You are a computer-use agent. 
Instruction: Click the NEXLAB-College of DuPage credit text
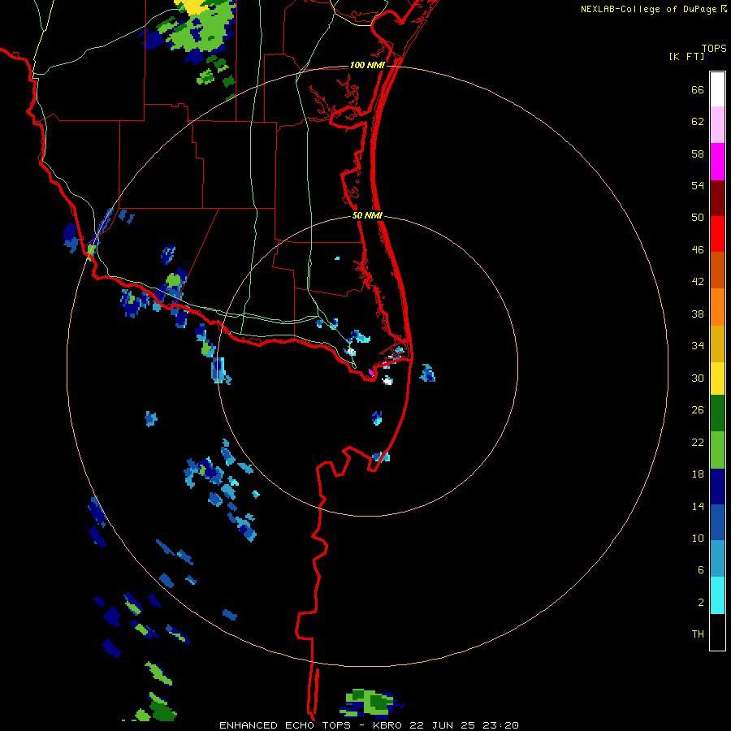tap(648, 9)
